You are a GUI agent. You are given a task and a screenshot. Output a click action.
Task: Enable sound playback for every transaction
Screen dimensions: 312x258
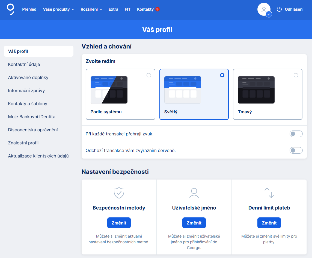tap(296, 134)
